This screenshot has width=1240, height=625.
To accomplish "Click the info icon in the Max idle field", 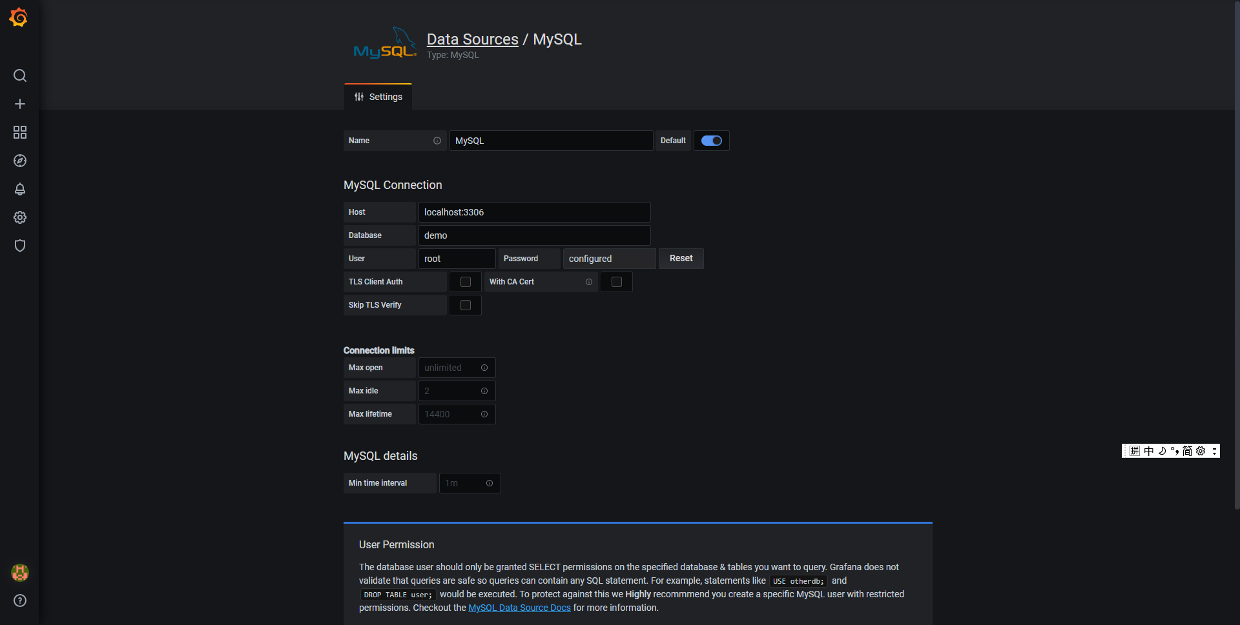I will click(484, 391).
